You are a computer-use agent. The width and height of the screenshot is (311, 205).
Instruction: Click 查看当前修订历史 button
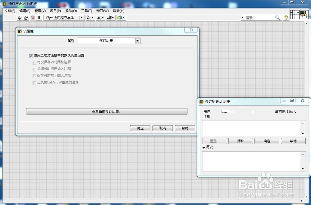107,111
